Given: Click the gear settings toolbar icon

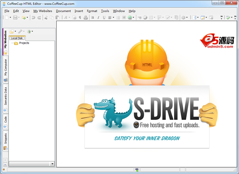Looking at the screenshot, I should coord(183,18).
